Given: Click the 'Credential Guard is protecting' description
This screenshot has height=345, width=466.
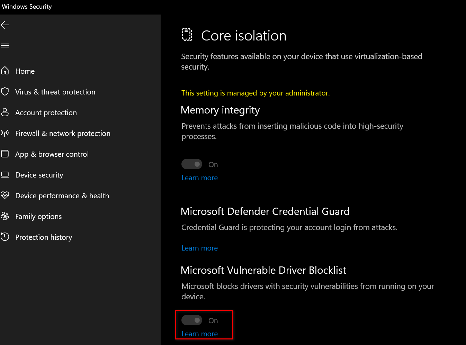Looking at the screenshot, I should click(x=289, y=227).
